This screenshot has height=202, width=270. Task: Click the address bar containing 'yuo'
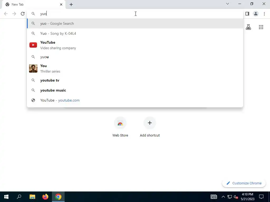[x=135, y=14]
